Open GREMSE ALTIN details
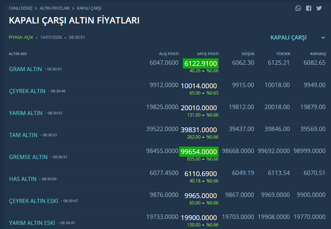Viewport: 331px width, 229px height. tap(28, 157)
